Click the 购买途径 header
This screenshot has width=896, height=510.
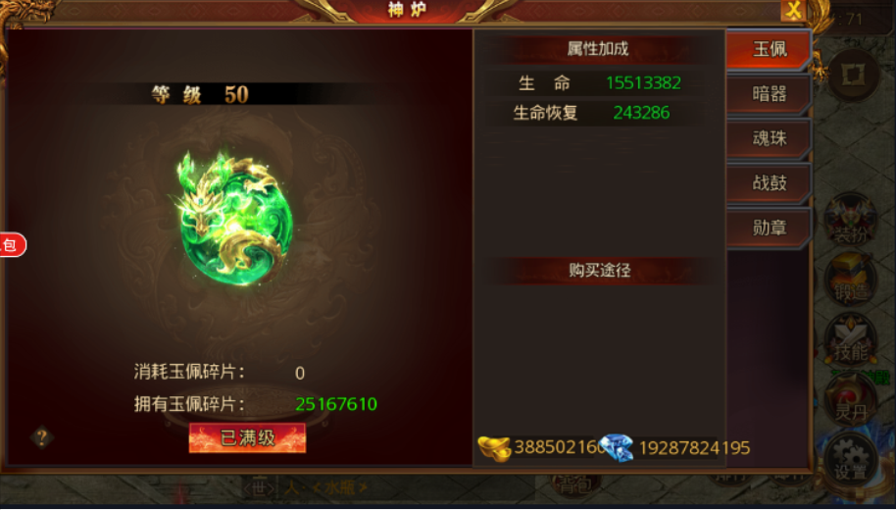click(599, 270)
